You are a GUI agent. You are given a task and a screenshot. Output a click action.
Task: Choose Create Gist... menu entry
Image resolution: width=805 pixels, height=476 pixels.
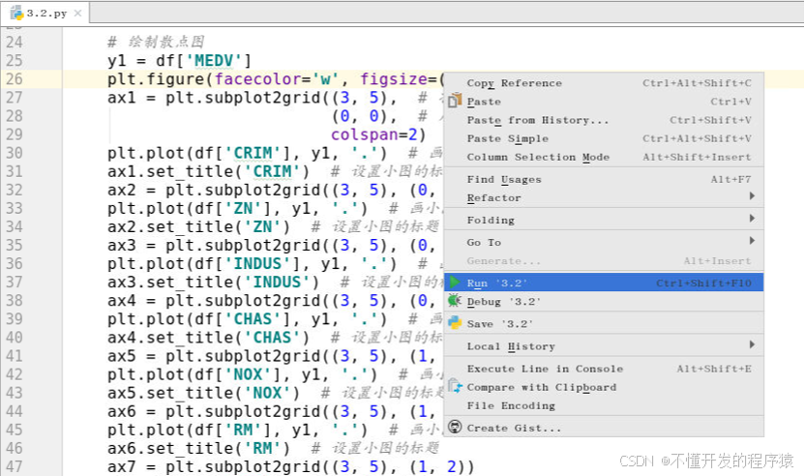coord(603,428)
